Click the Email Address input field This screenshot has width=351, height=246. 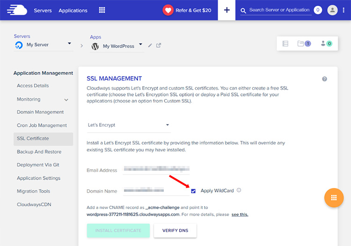[156, 170]
